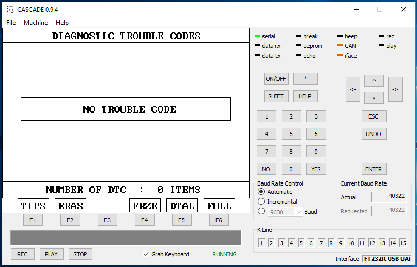The width and height of the screenshot is (417, 267).
Task: Open the File menu
Action: click(x=11, y=23)
